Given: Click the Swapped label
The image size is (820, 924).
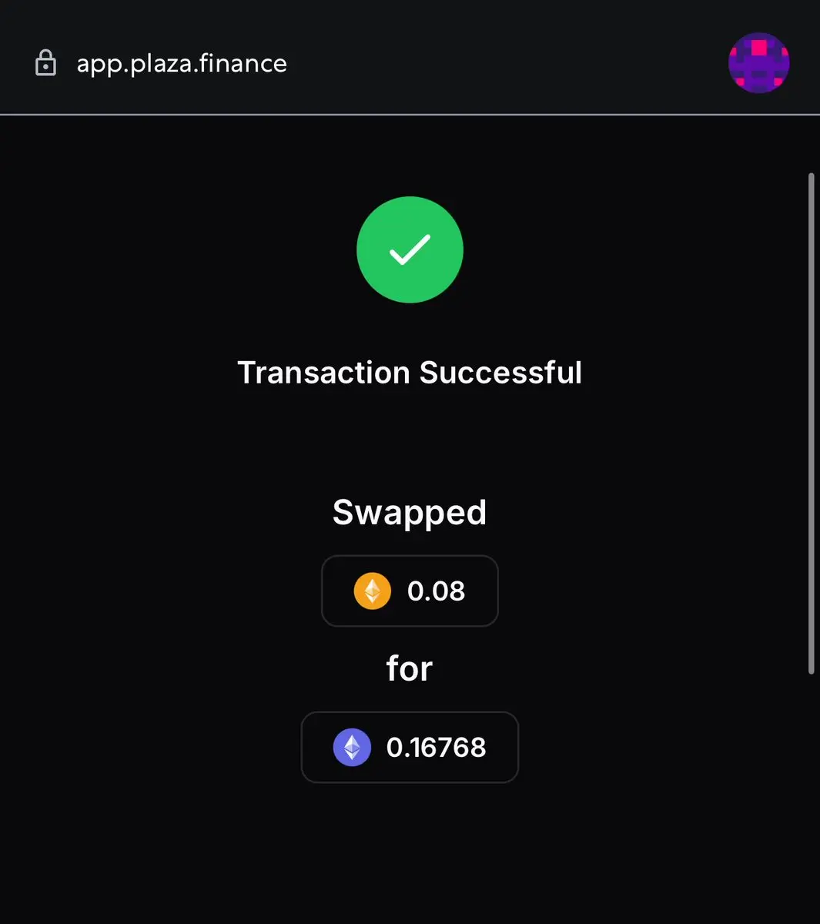Looking at the screenshot, I should [410, 513].
